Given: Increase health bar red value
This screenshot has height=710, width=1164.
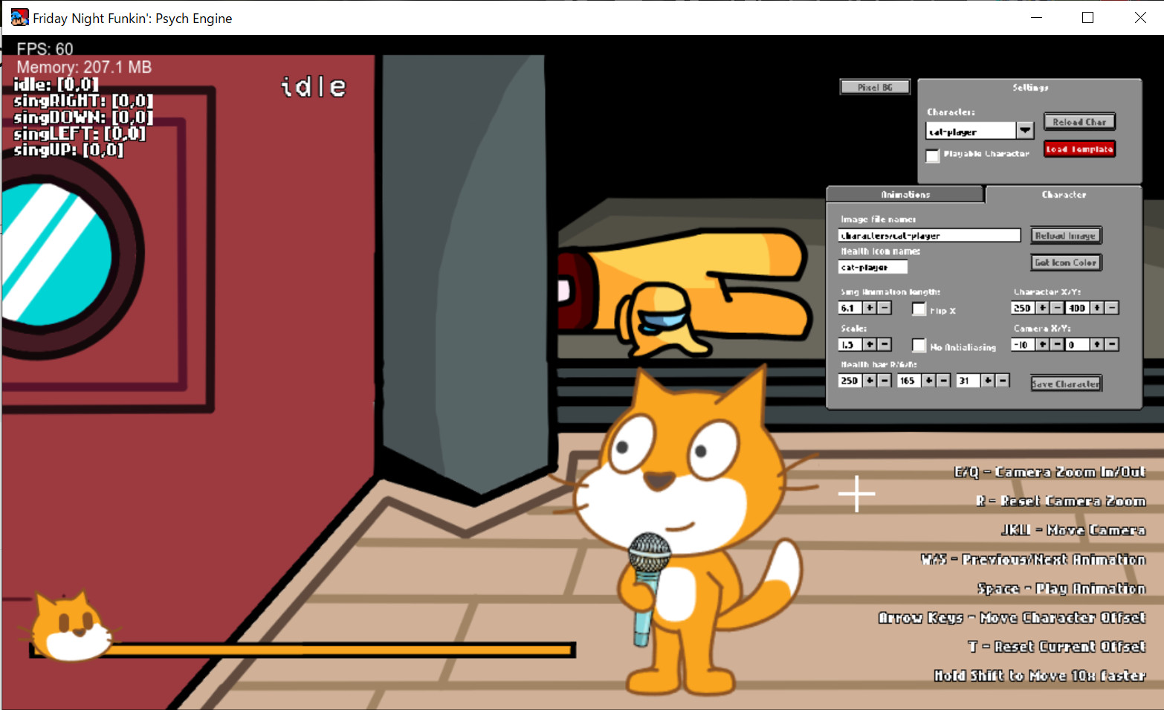Looking at the screenshot, I should point(870,381).
